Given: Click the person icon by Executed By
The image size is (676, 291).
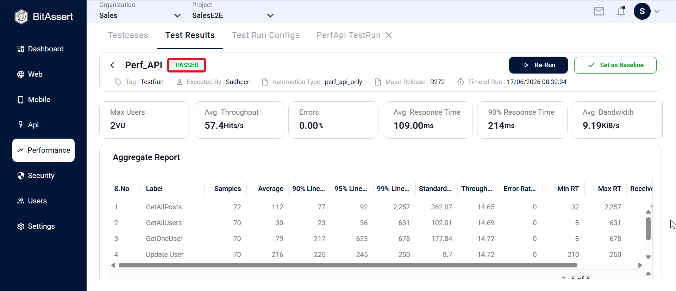Looking at the screenshot, I should [180, 82].
